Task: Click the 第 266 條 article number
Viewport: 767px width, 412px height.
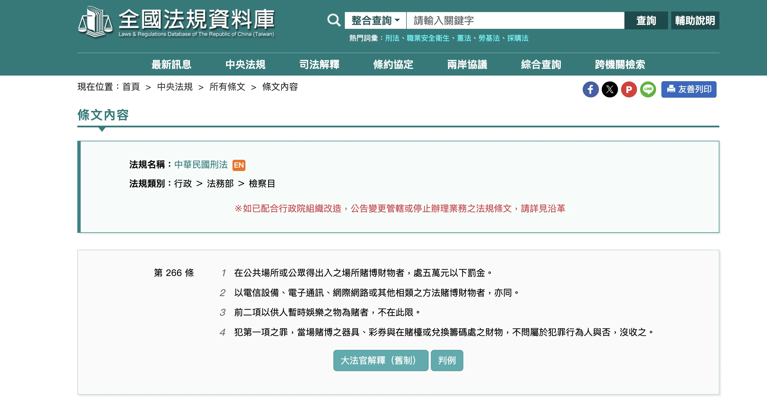Action: pos(174,273)
